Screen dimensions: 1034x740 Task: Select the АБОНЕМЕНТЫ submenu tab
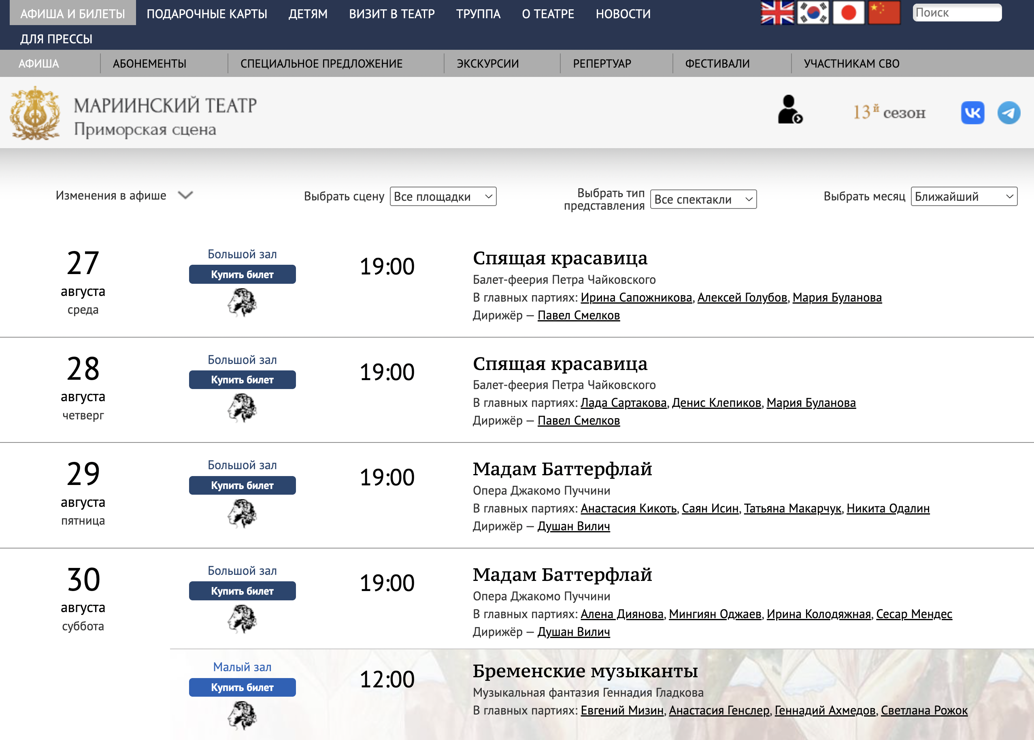point(149,63)
